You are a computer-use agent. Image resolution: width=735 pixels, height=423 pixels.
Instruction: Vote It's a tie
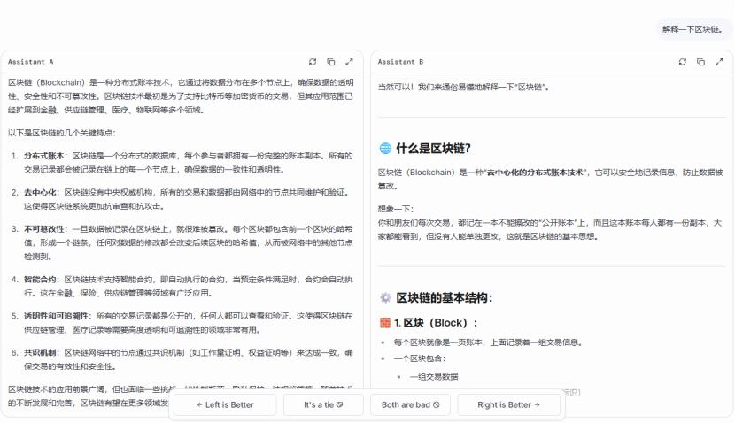[323, 404]
